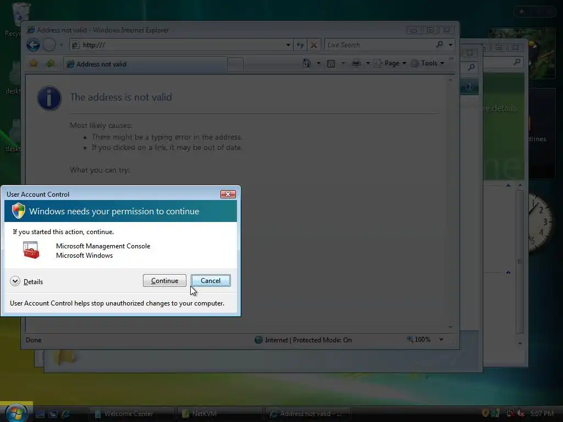Viewport: 563px width, 422px height.
Task: Open the Windows Start orb
Action: click(16, 413)
